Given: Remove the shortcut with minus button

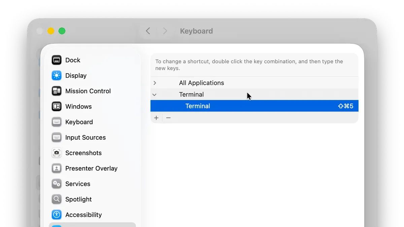Looking at the screenshot, I should tap(168, 118).
